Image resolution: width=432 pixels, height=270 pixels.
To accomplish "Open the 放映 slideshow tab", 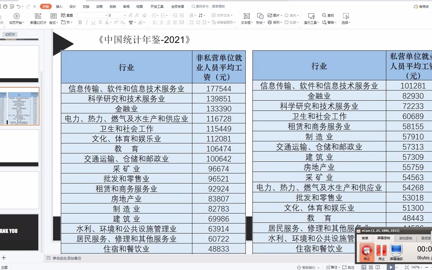I will click(x=113, y=6).
